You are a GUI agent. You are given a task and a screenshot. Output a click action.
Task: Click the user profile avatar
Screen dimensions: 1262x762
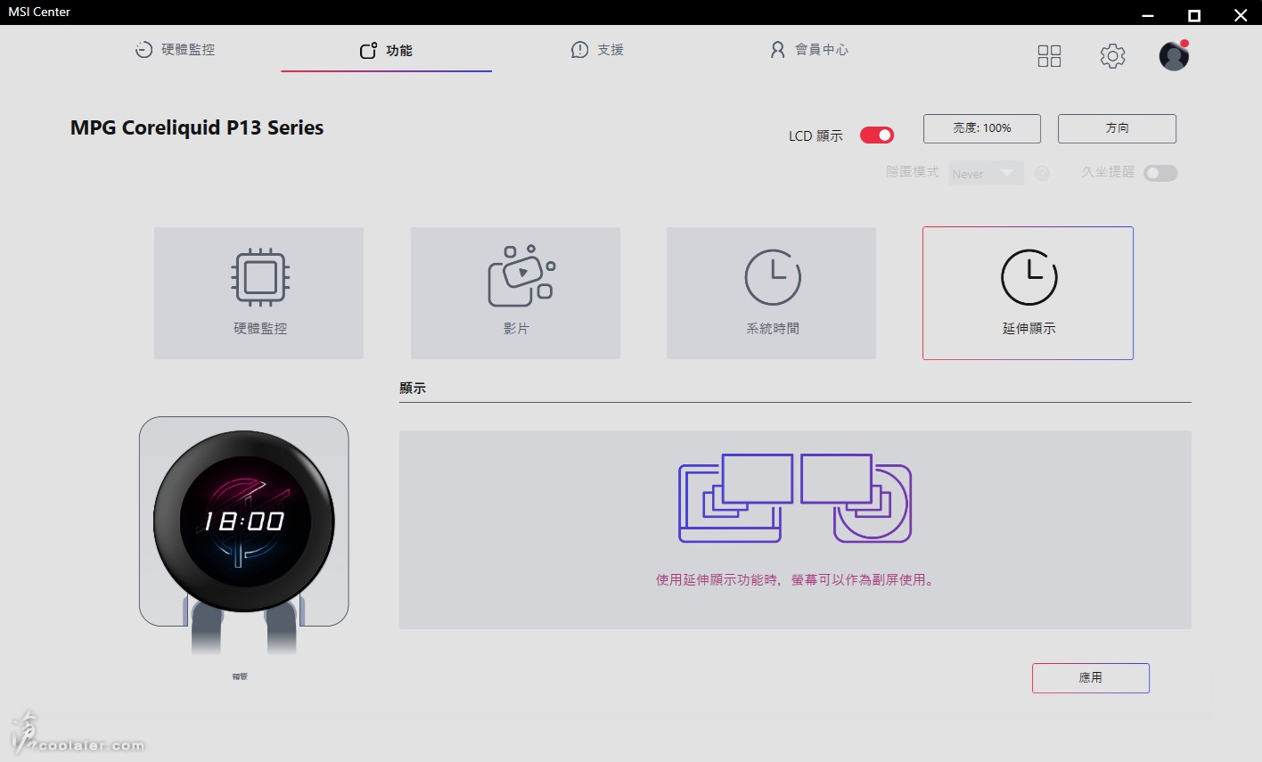point(1174,55)
